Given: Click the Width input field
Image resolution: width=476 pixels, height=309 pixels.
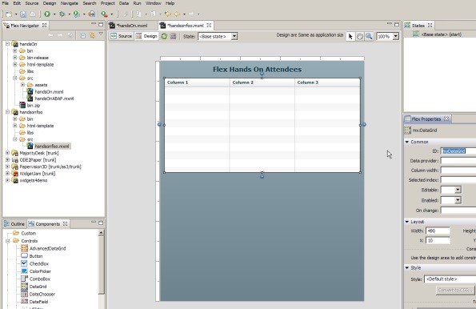Looking at the screenshot, I should click(438, 231).
